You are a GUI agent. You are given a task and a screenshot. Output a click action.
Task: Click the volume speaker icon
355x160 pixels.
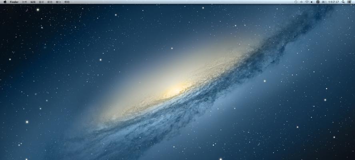[311, 2]
